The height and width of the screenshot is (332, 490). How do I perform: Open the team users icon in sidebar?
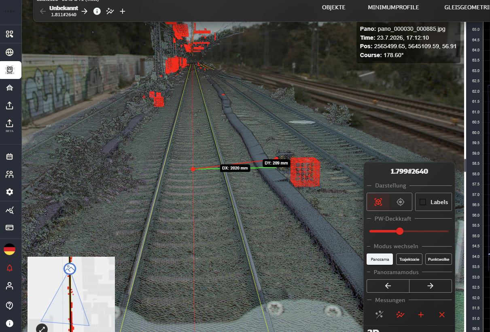pyautogui.click(x=10, y=175)
